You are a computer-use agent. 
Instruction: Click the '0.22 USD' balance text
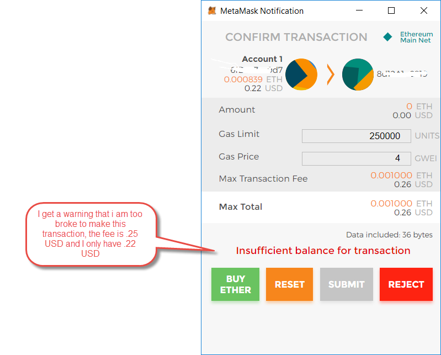click(263, 88)
